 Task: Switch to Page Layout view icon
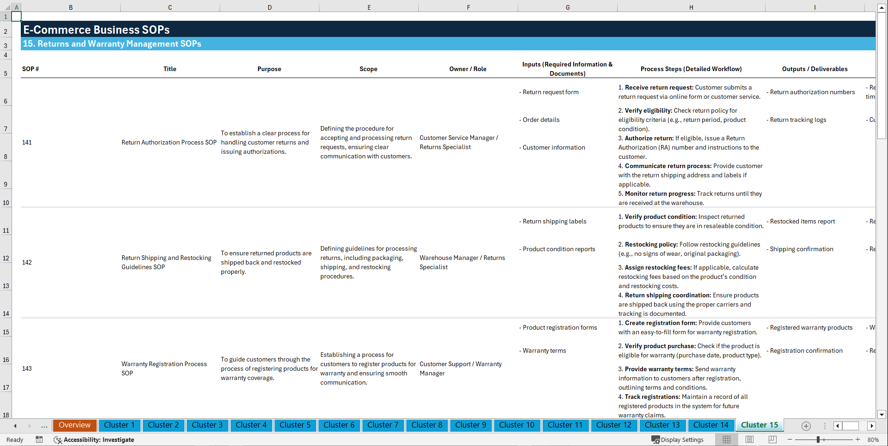coord(749,440)
